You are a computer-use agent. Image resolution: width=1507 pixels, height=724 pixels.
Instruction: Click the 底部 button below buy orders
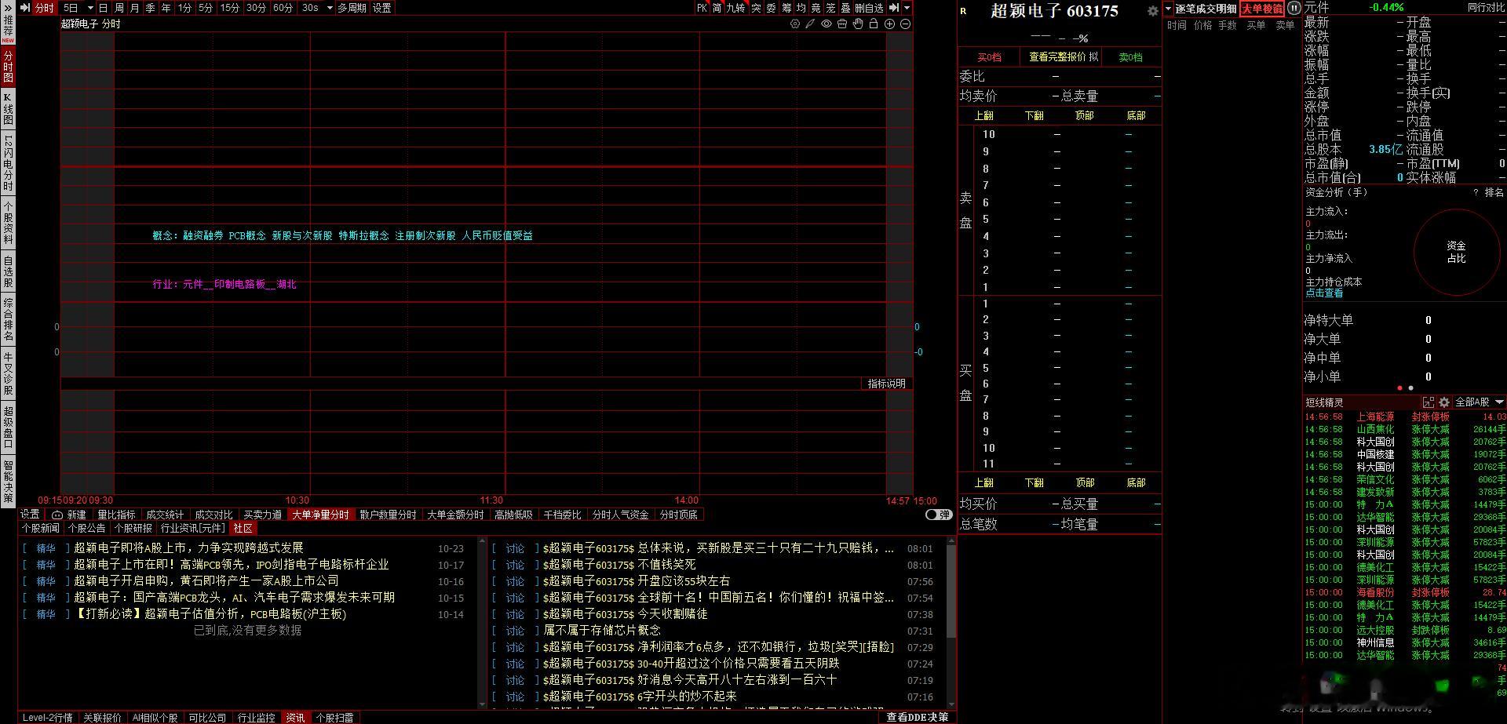coord(1136,482)
